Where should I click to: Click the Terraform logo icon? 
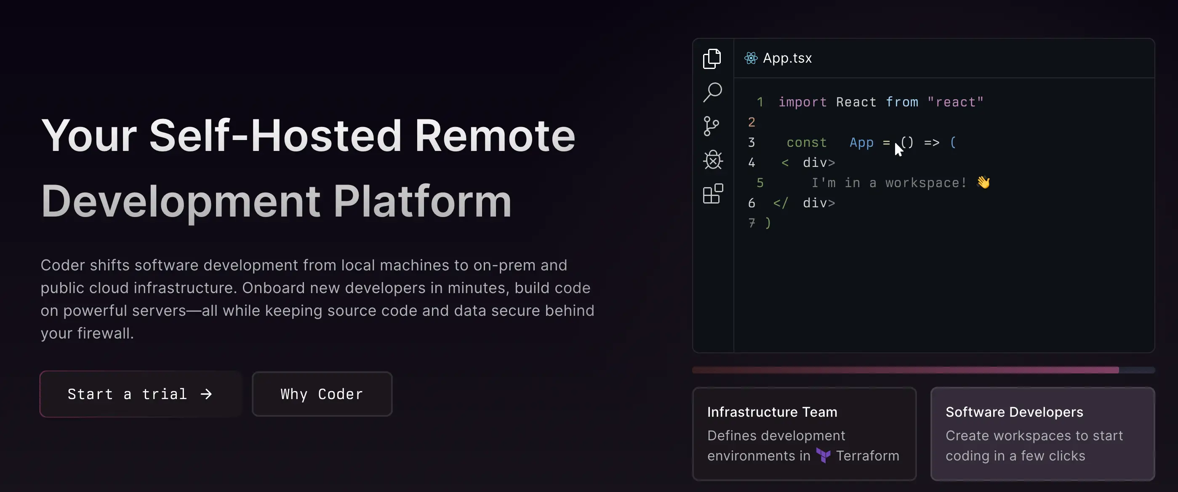pos(823,455)
